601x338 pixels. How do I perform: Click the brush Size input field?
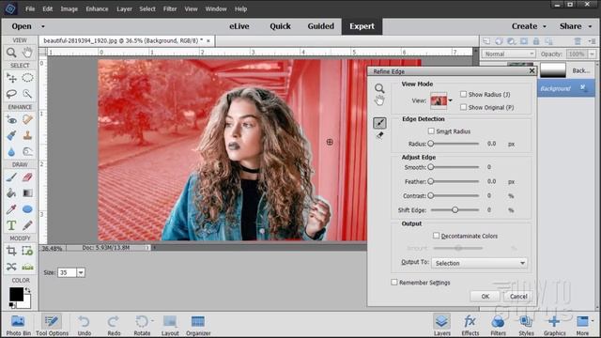click(x=67, y=272)
